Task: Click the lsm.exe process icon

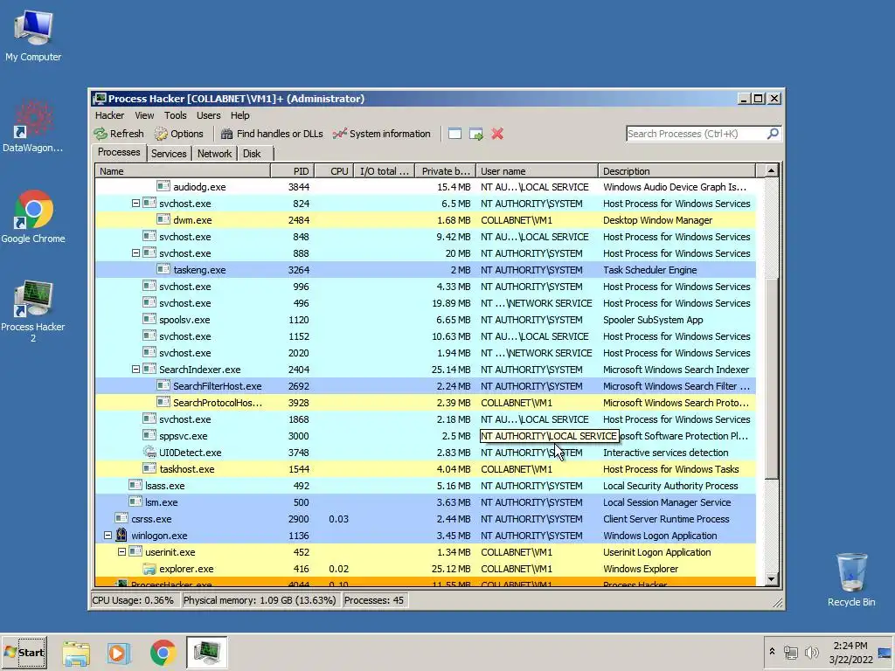Action: click(x=135, y=501)
